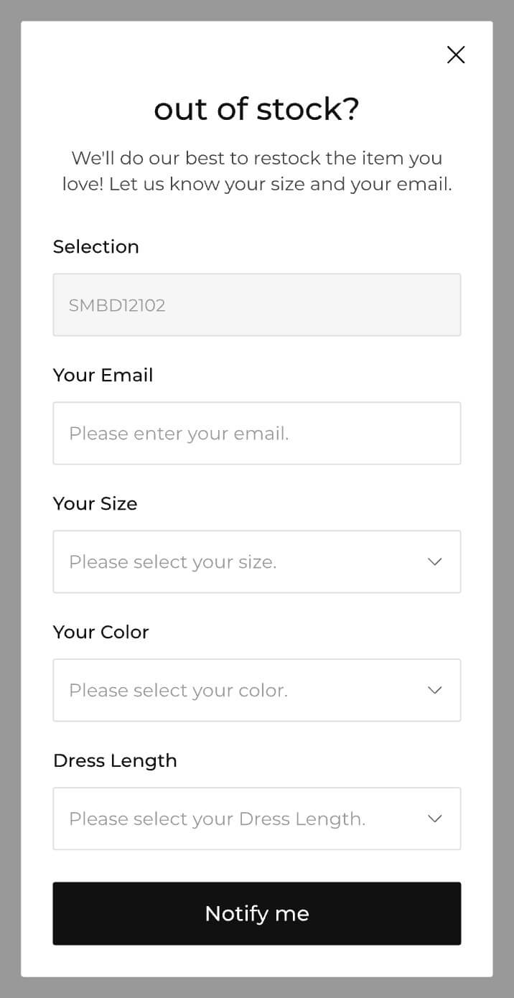Click the chevron arrow in the size selector
The width and height of the screenshot is (514, 998).
click(434, 561)
